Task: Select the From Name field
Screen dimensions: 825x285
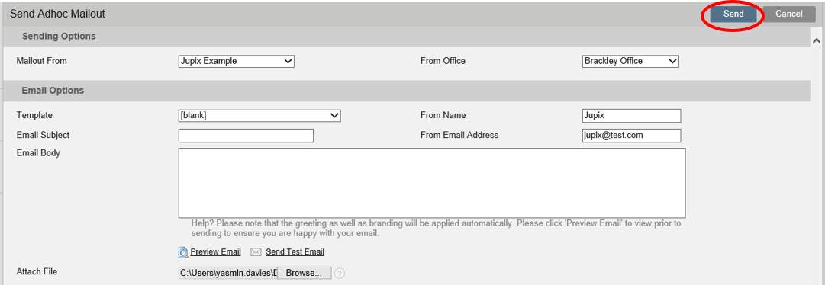Action: click(631, 116)
